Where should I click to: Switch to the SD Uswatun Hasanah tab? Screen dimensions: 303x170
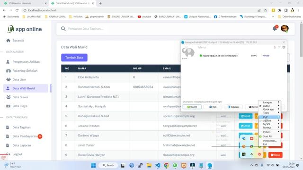click(25, 3)
